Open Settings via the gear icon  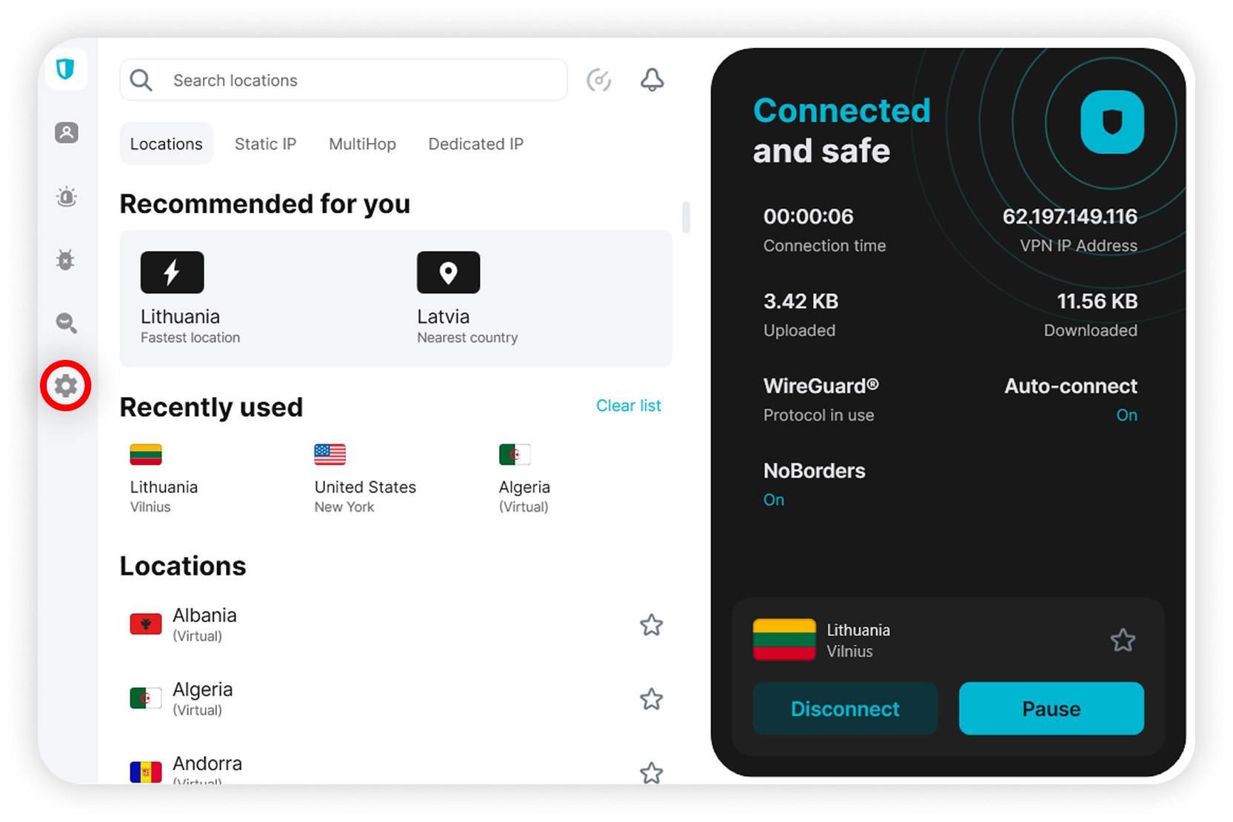coord(66,386)
